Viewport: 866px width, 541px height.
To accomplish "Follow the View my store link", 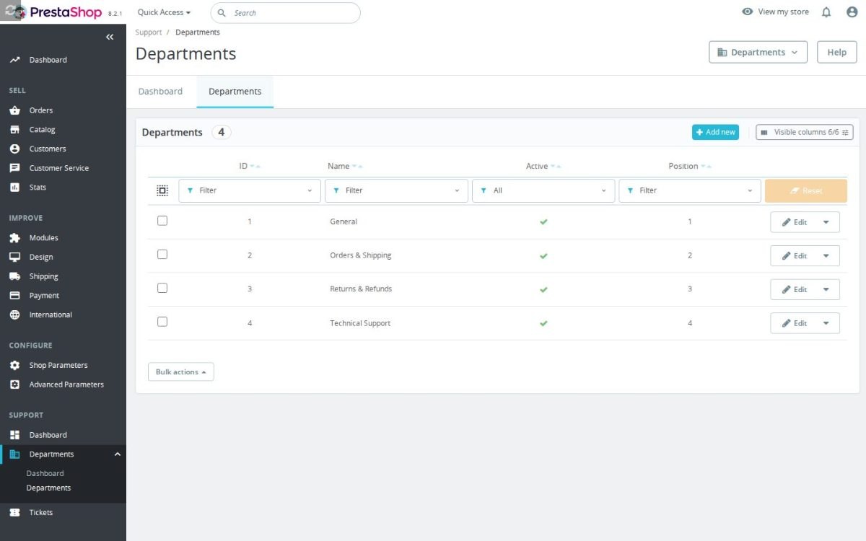I will [783, 12].
